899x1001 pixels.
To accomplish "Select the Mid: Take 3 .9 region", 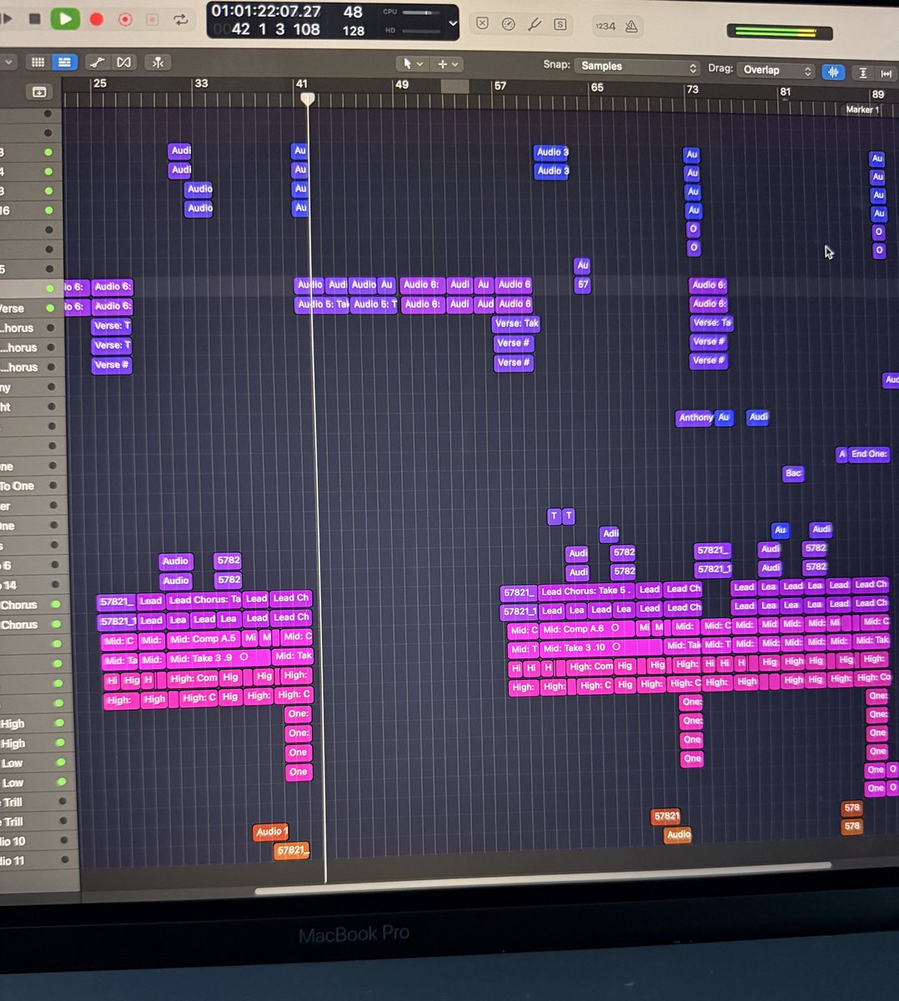I will coord(218,658).
